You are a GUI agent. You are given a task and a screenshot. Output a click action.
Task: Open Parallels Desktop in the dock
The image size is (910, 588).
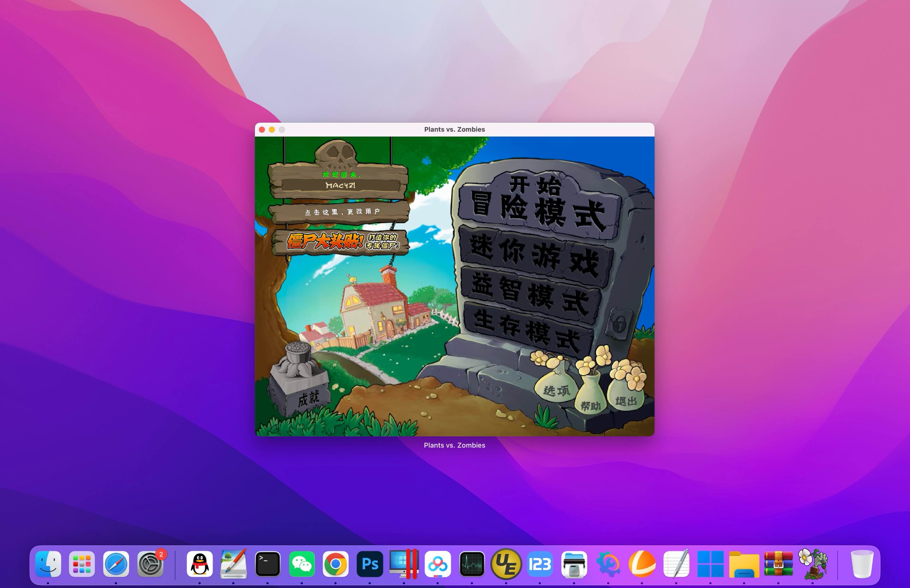coord(404,564)
